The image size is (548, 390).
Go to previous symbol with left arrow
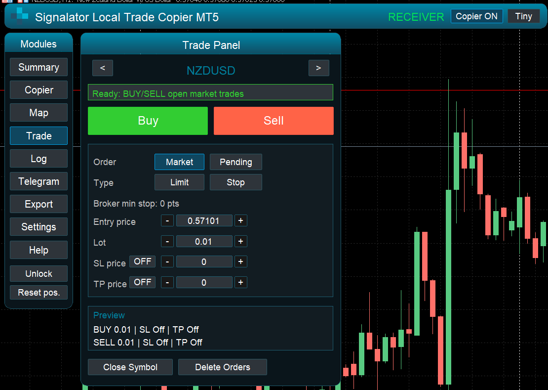pyautogui.click(x=102, y=68)
